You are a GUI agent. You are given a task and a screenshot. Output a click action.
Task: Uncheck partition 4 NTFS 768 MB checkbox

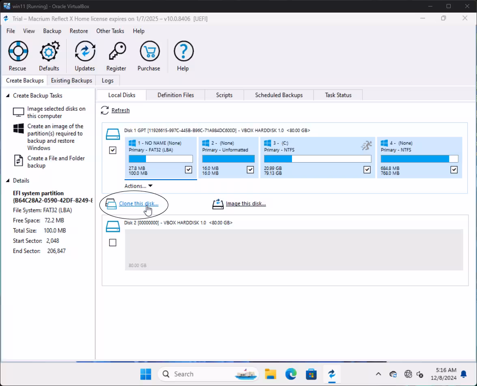point(454,170)
